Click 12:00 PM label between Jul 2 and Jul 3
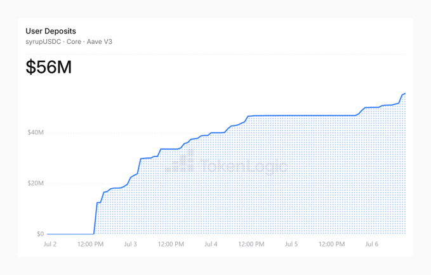This screenshot has width=431, height=275. pyautogui.click(x=90, y=244)
